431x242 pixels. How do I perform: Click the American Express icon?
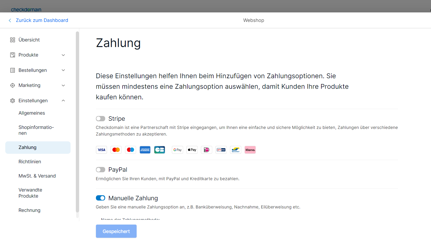pos(145,150)
